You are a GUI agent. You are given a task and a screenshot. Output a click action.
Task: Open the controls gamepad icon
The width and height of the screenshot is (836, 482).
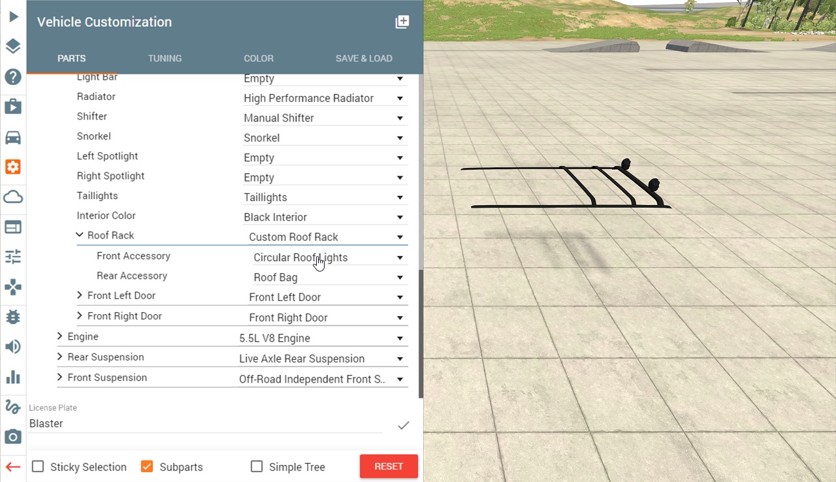click(13, 287)
